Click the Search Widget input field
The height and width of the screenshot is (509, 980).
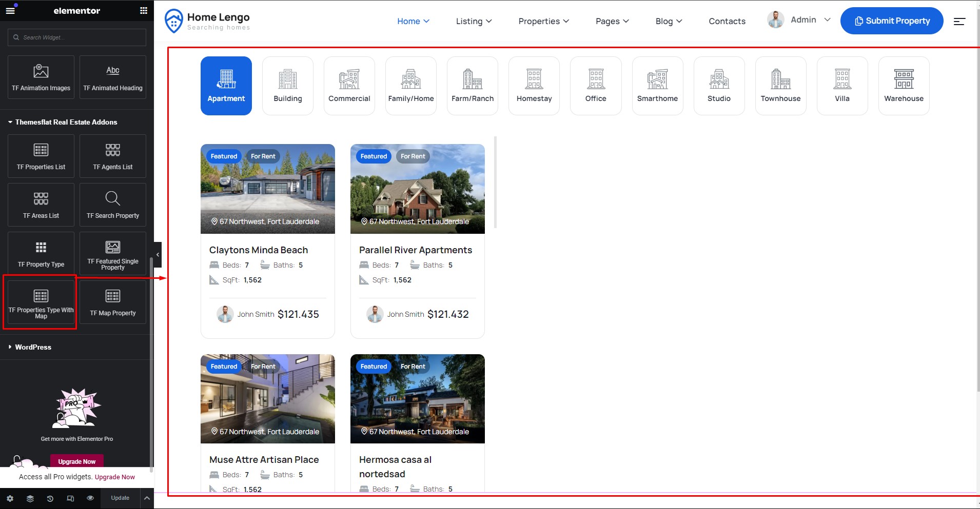click(77, 37)
